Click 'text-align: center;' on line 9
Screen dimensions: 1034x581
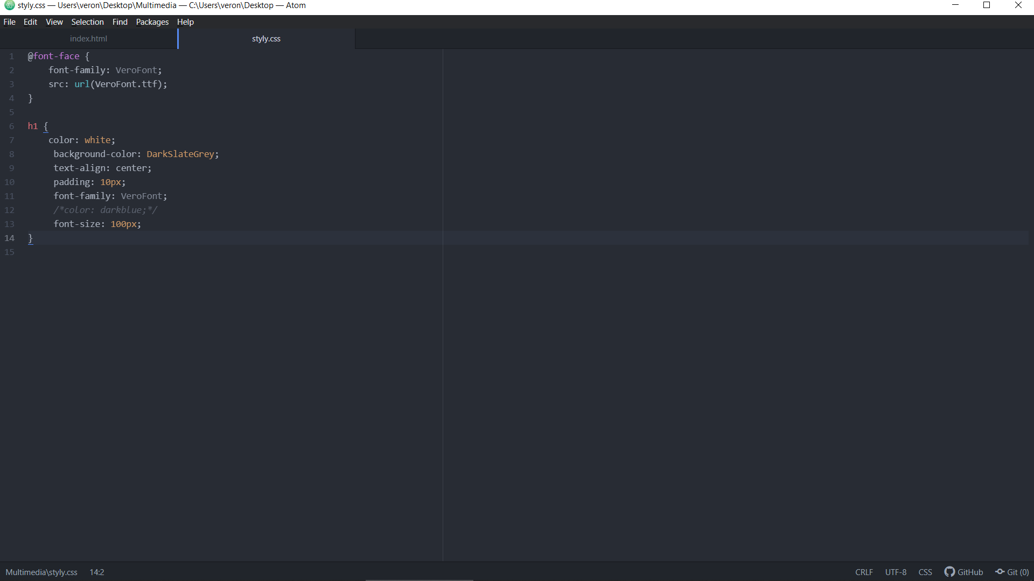click(x=102, y=168)
